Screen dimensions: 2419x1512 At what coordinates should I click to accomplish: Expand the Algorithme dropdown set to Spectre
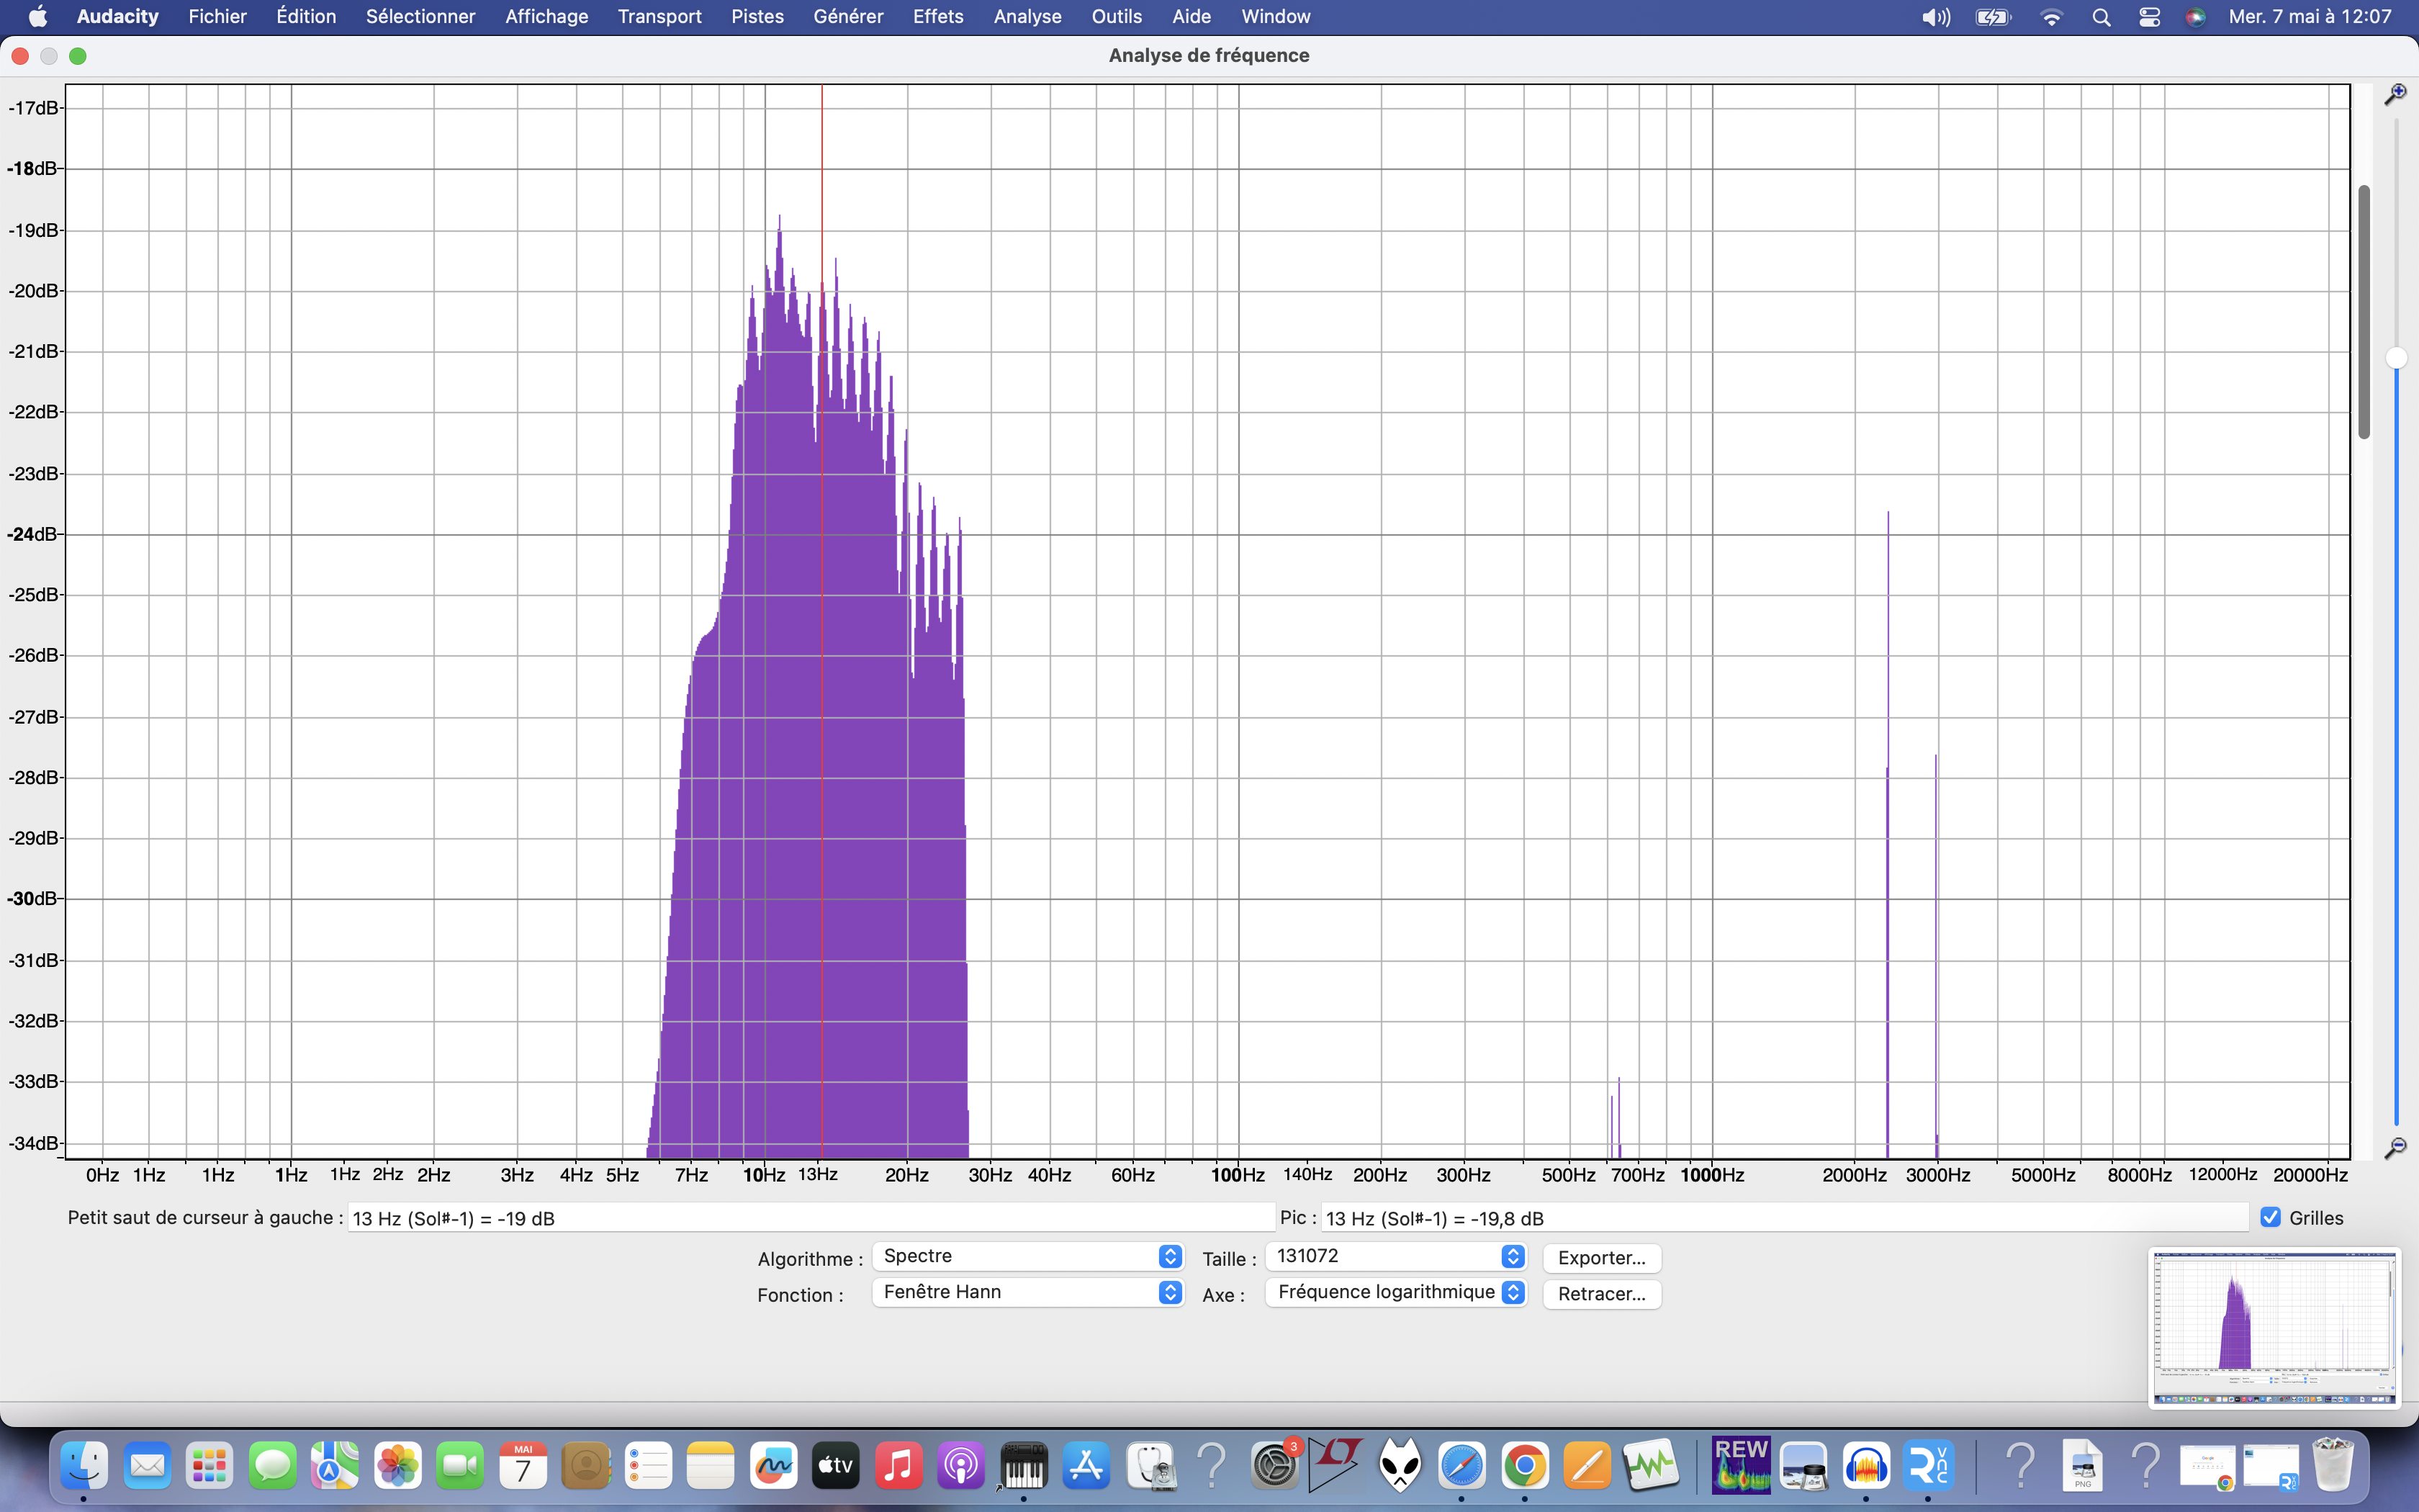(1027, 1256)
